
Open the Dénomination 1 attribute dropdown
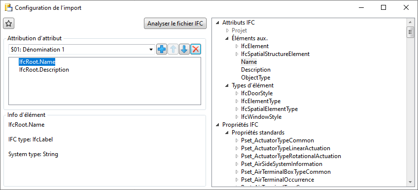click(x=82, y=50)
